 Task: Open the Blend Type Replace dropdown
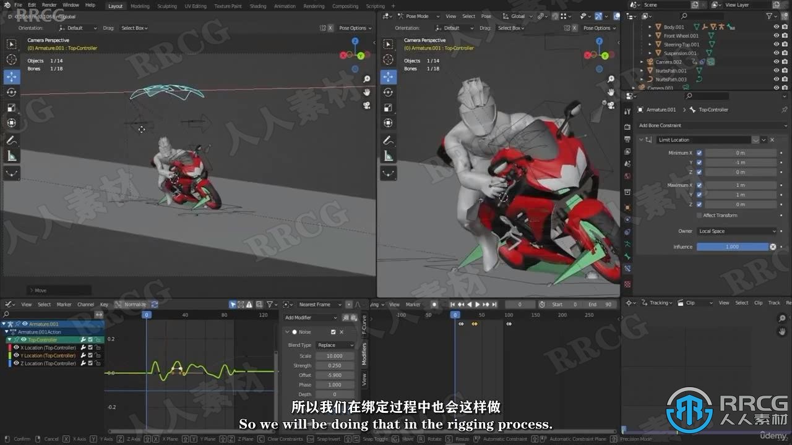click(335, 345)
